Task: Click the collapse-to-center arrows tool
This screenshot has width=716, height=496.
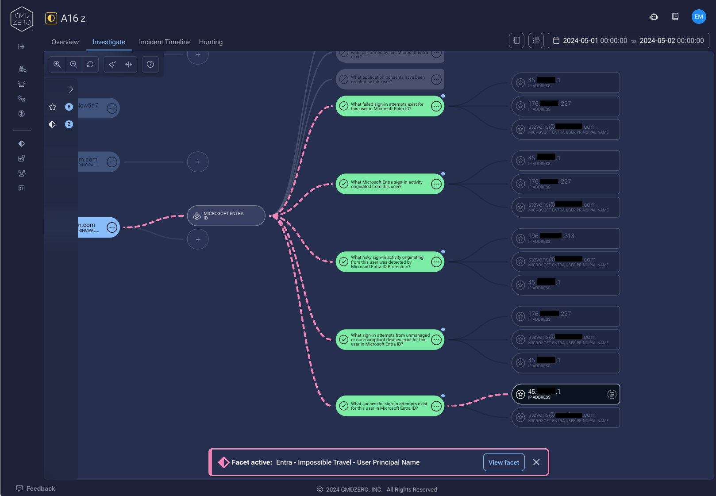Action: click(x=129, y=64)
